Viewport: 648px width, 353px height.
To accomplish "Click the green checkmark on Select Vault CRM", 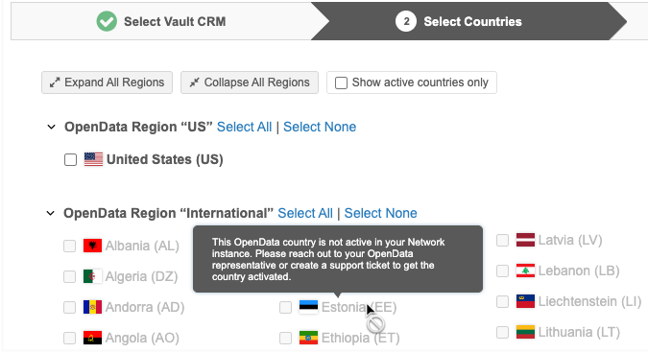I will tap(107, 21).
